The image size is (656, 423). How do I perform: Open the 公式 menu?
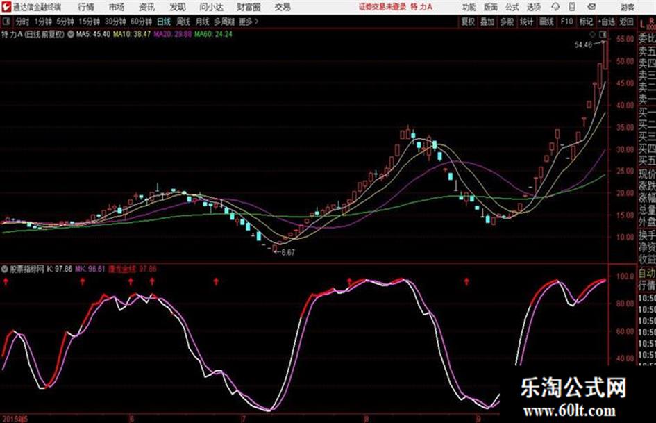(512, 7)
